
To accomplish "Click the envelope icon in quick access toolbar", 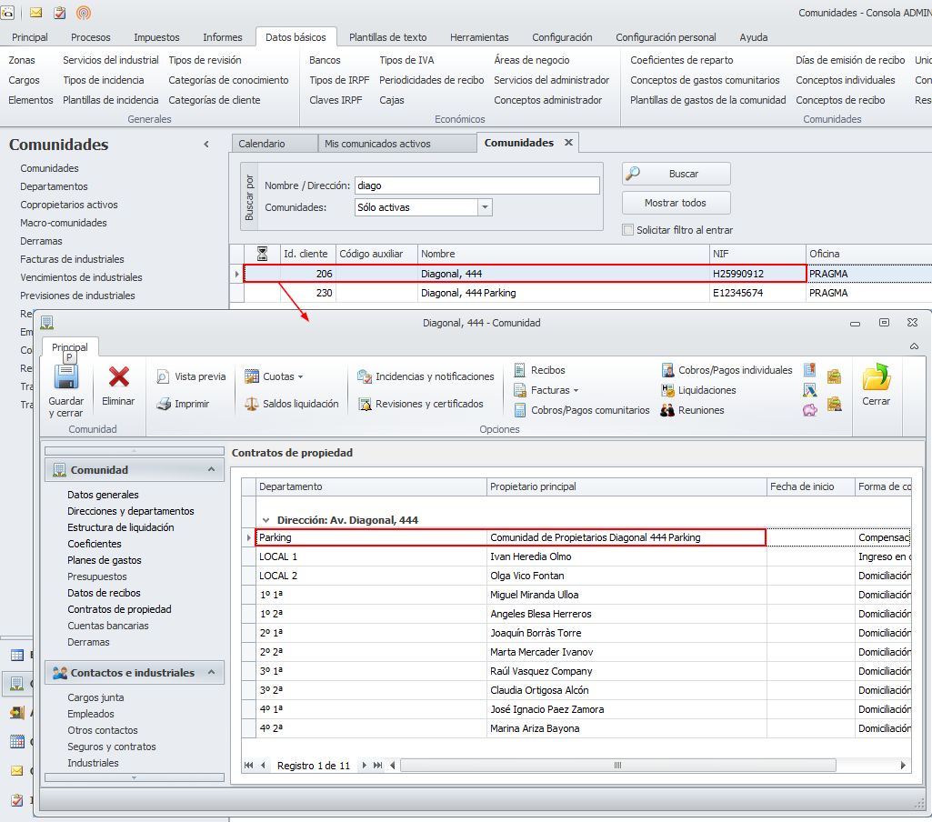I will click(x=36, y=13).
